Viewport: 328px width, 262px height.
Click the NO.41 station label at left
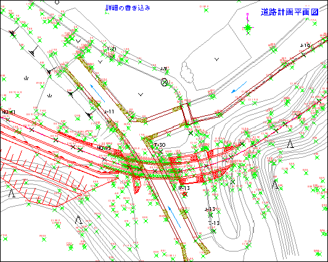point(9,112)
